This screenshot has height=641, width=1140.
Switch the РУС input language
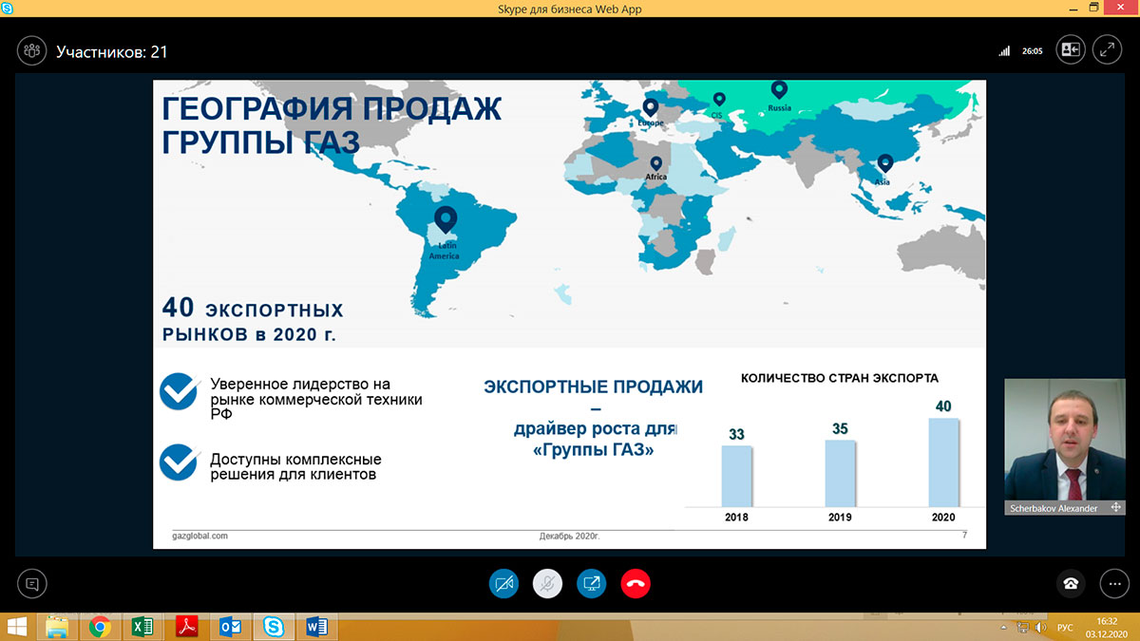click(x=1066, y=628)
